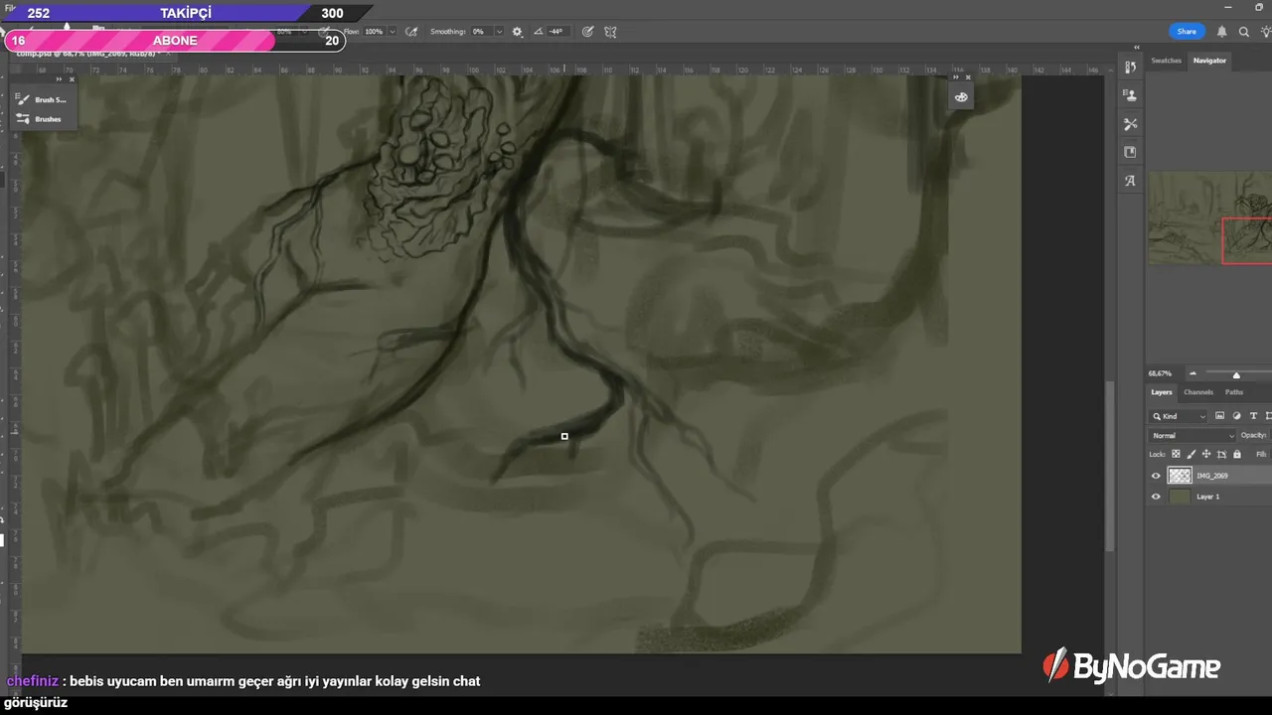Close the floating palette panel
The image size is (1272, 715).
pos(969,77)
